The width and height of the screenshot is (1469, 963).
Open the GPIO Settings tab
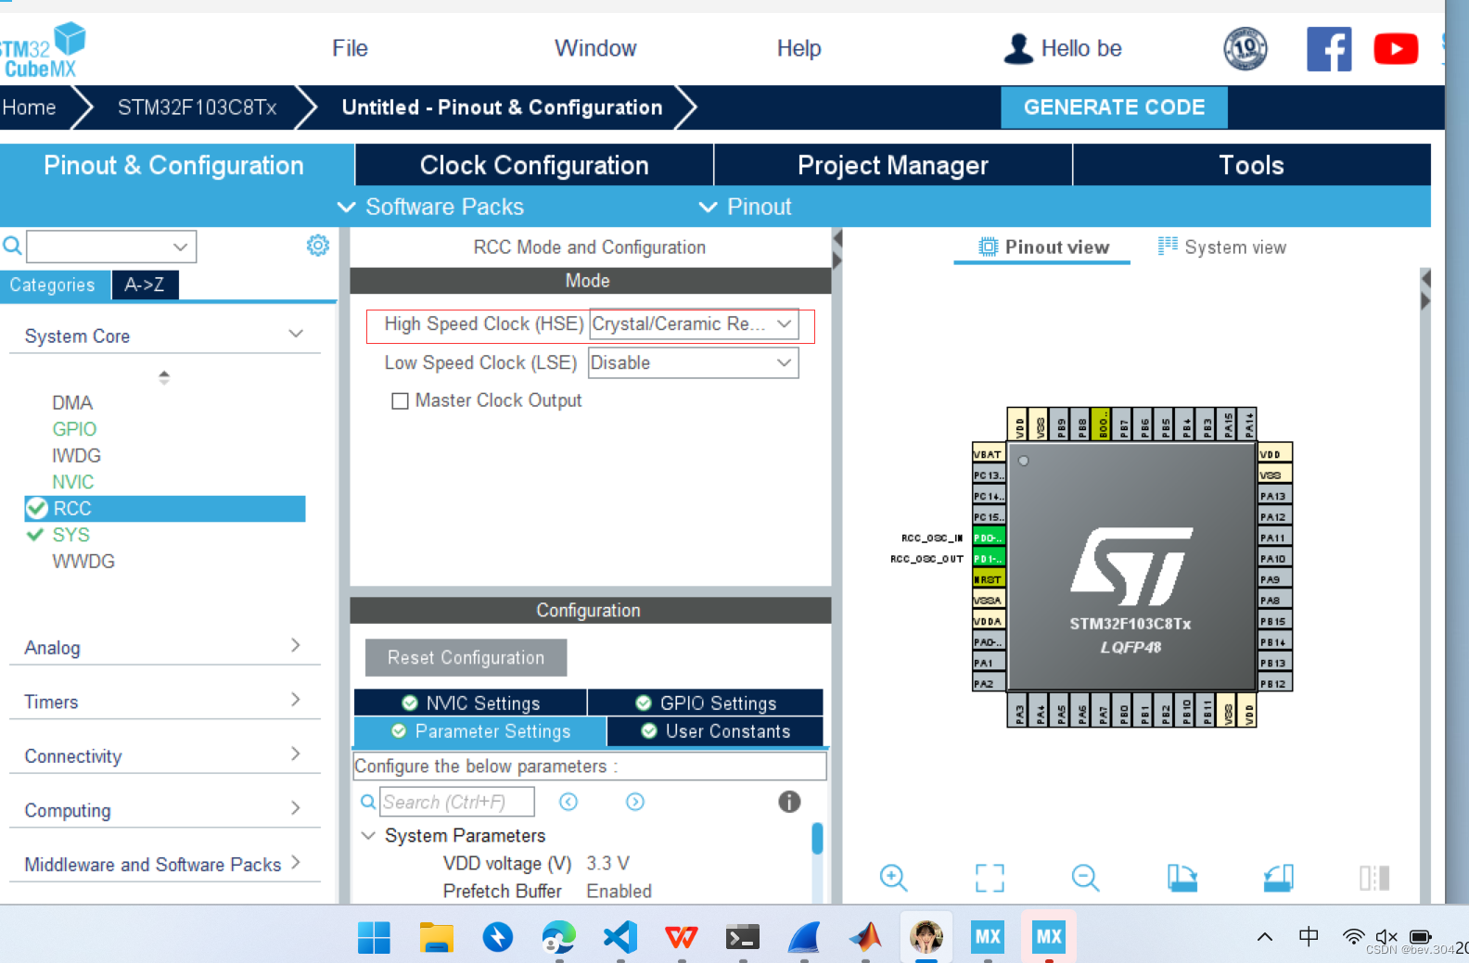(706, 703)
